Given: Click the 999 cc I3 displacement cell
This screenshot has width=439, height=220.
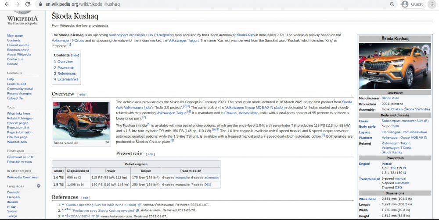Looking at the screenshot, I should click(78, 178).
